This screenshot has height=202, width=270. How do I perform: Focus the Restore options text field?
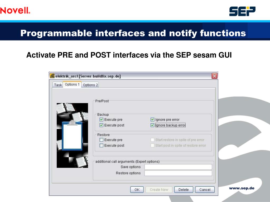178,173
